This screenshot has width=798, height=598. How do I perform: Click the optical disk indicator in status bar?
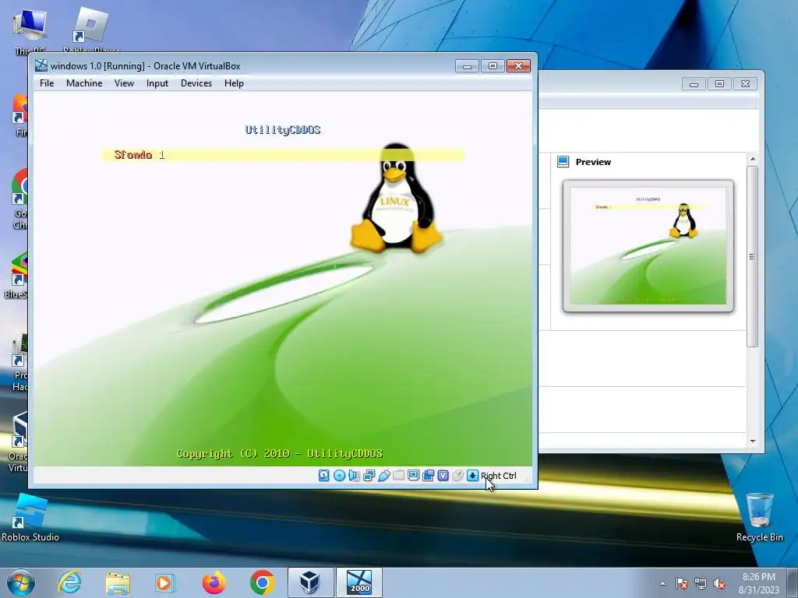[x=339, y=476]
